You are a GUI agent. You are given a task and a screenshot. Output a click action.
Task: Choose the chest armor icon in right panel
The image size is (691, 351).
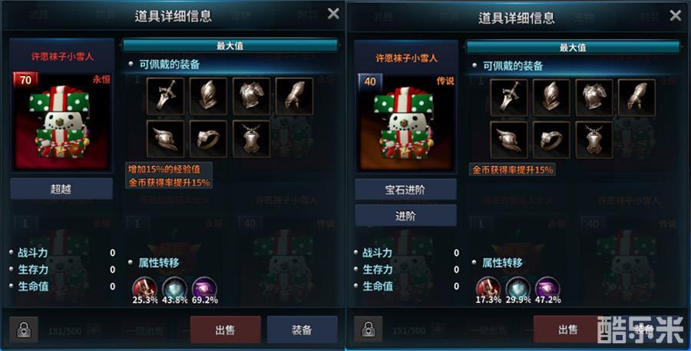tap(594, 98)
